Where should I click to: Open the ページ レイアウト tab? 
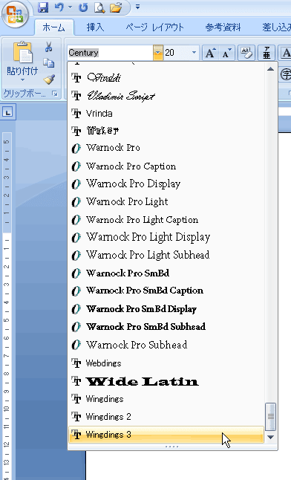(x=155, y=27)
